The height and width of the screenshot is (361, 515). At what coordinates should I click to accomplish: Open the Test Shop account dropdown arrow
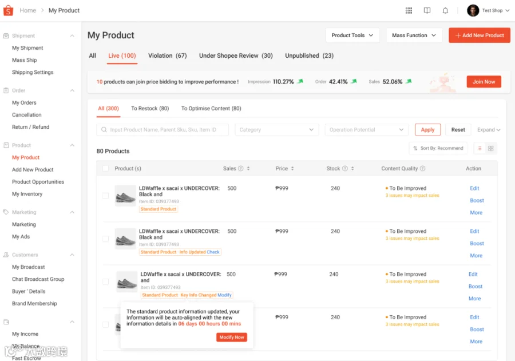508,10
